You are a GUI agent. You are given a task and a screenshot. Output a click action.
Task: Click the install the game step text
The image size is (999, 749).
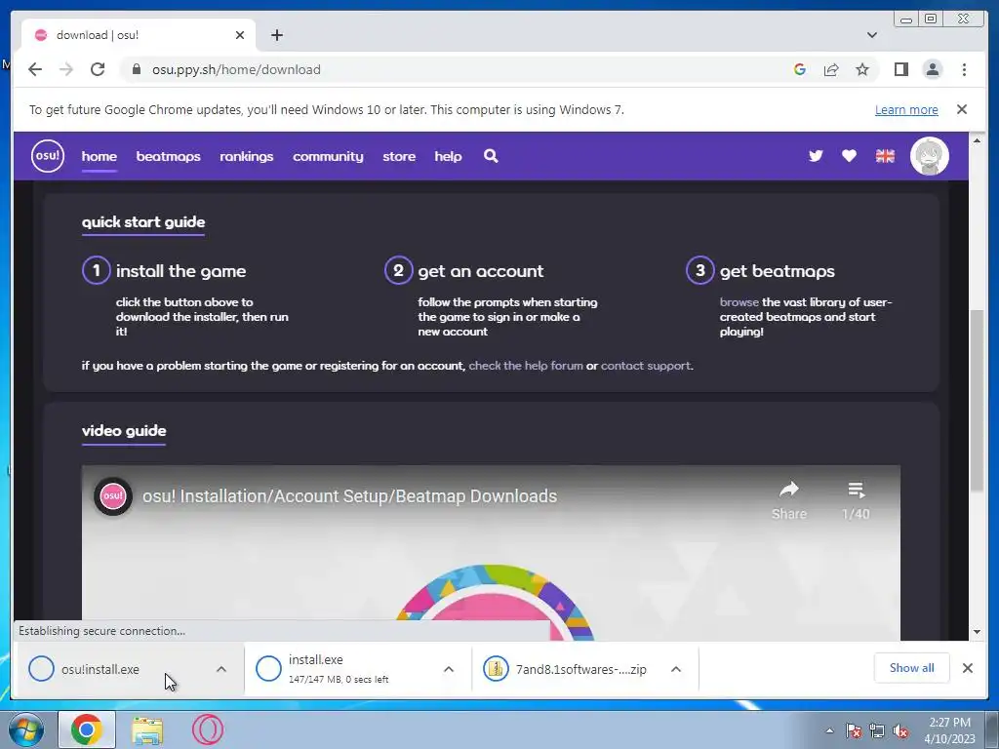(x=180, y=271)
